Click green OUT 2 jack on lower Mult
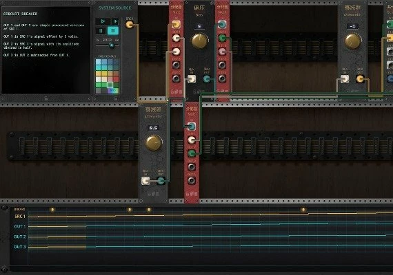The width and height of the screenshot is (393, 275). (192, 153)
